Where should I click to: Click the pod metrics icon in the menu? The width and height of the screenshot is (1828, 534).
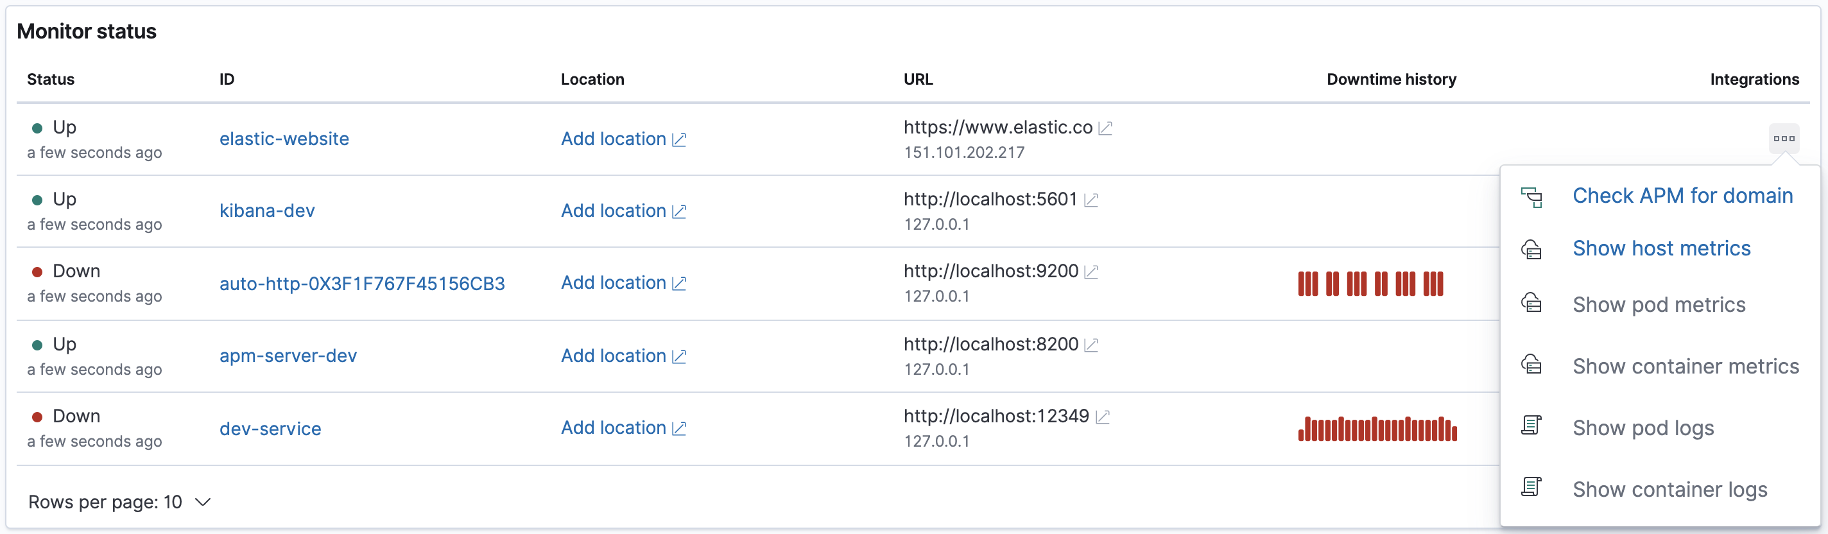pyautogui.click(x=1533, y=304)
